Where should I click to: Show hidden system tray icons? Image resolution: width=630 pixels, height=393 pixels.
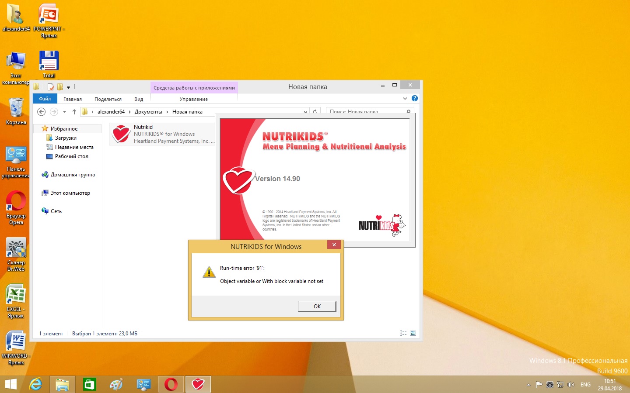pos(528,385)
